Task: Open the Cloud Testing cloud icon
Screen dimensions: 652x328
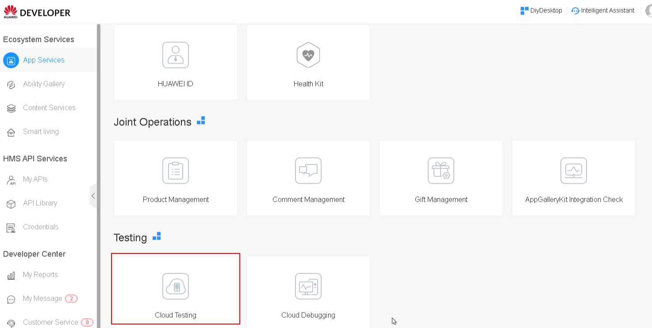Action: (176, 287)
